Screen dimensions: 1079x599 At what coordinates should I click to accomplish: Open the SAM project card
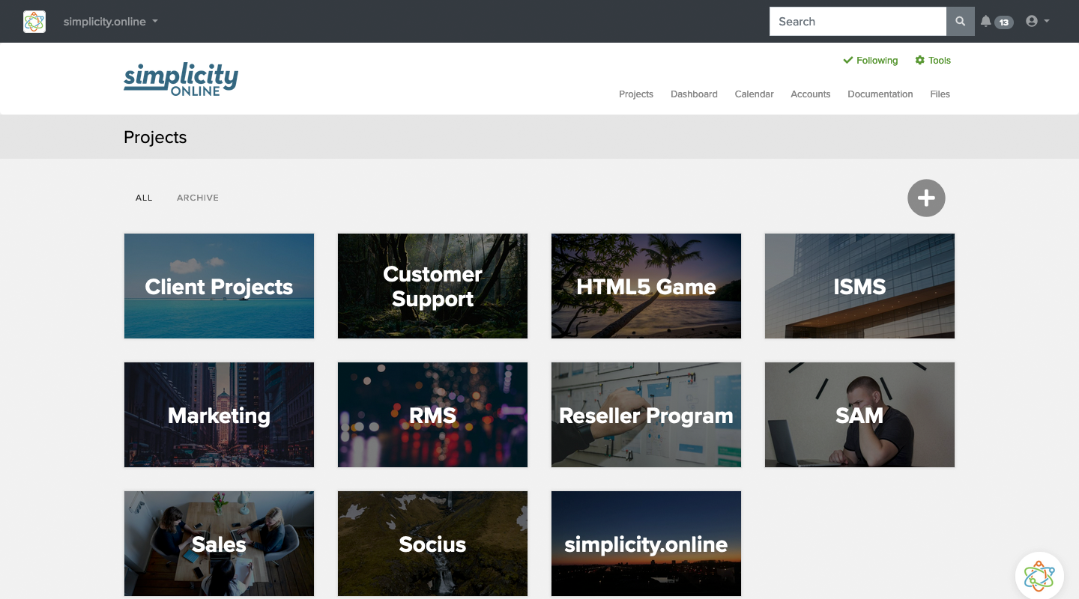tap(859, 415)
